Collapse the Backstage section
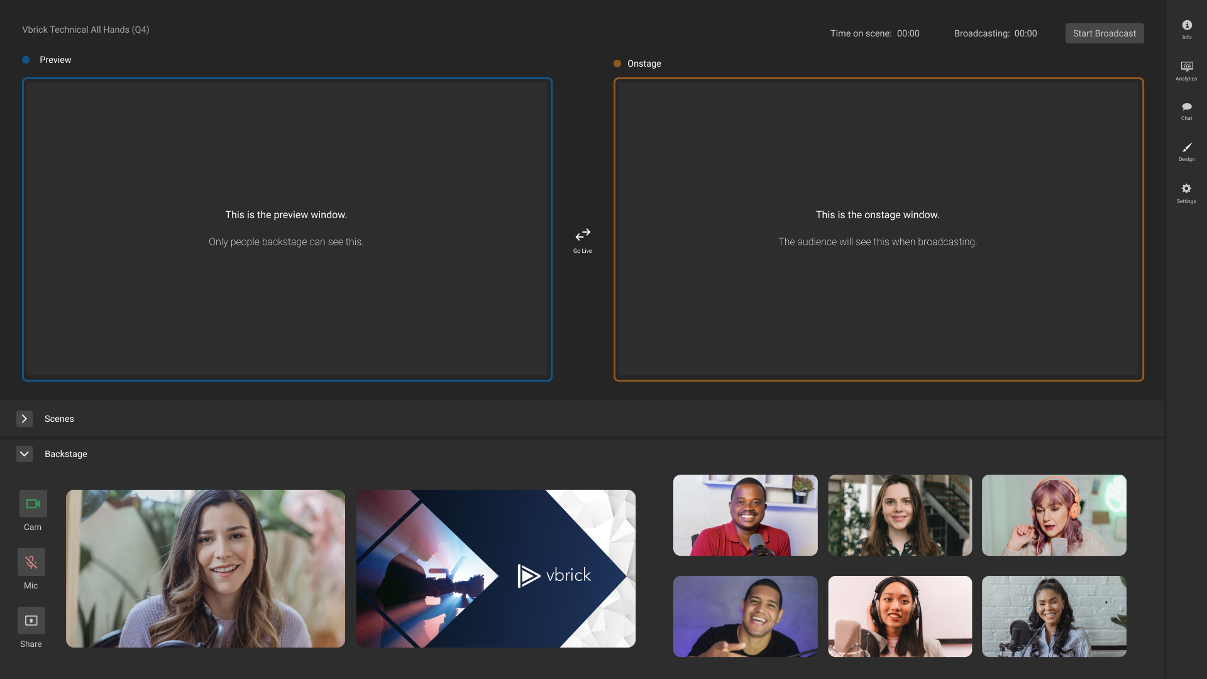Image resolution: width=1207 pixels, height=679 pixels. (25, 454)
